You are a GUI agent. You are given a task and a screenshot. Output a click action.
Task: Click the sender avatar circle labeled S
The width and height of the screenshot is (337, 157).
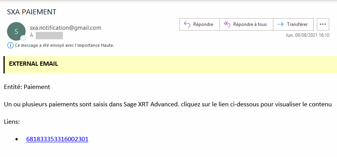(16, 32)
